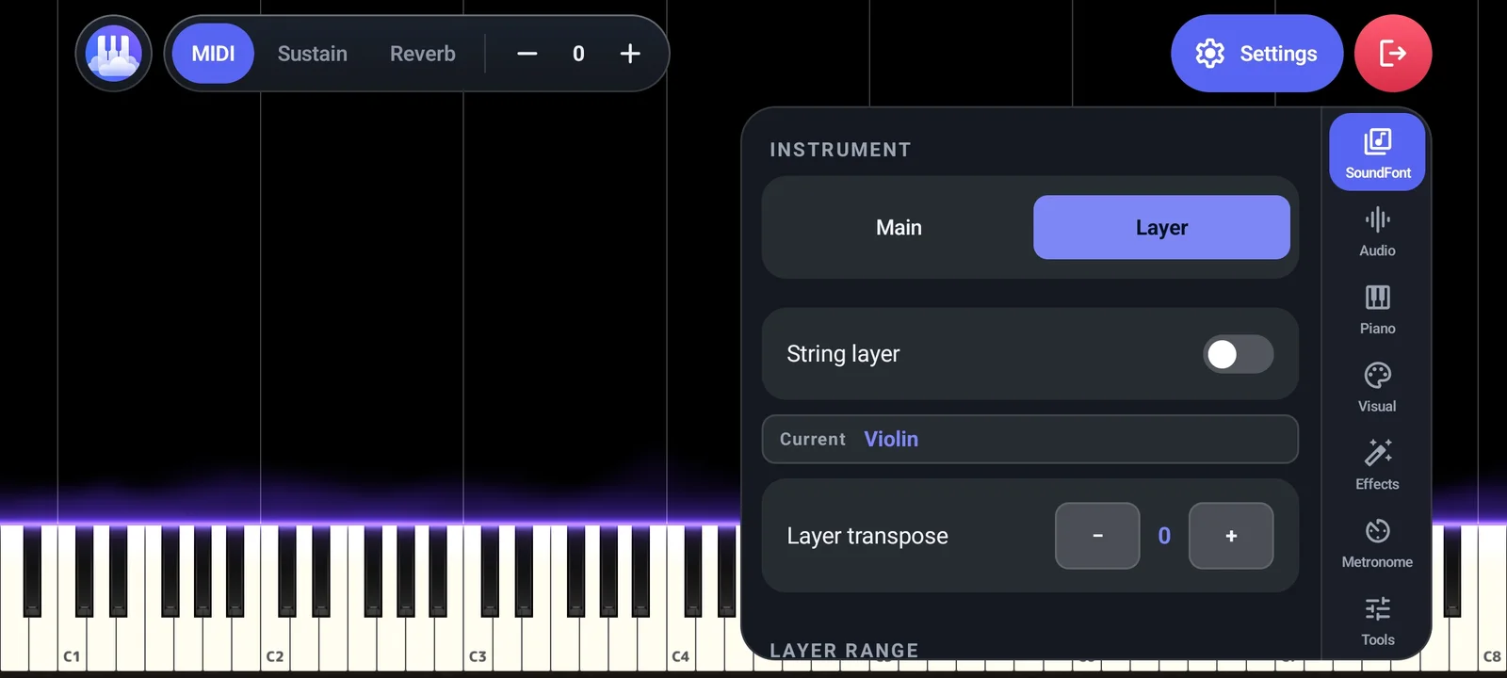Switch to the Layer instrument tab
This screenshot has width=1507, height=678.
tap(1161, 227)
